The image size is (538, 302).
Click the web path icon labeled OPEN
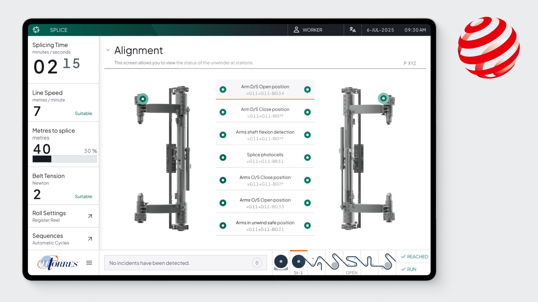coord(352,263)
